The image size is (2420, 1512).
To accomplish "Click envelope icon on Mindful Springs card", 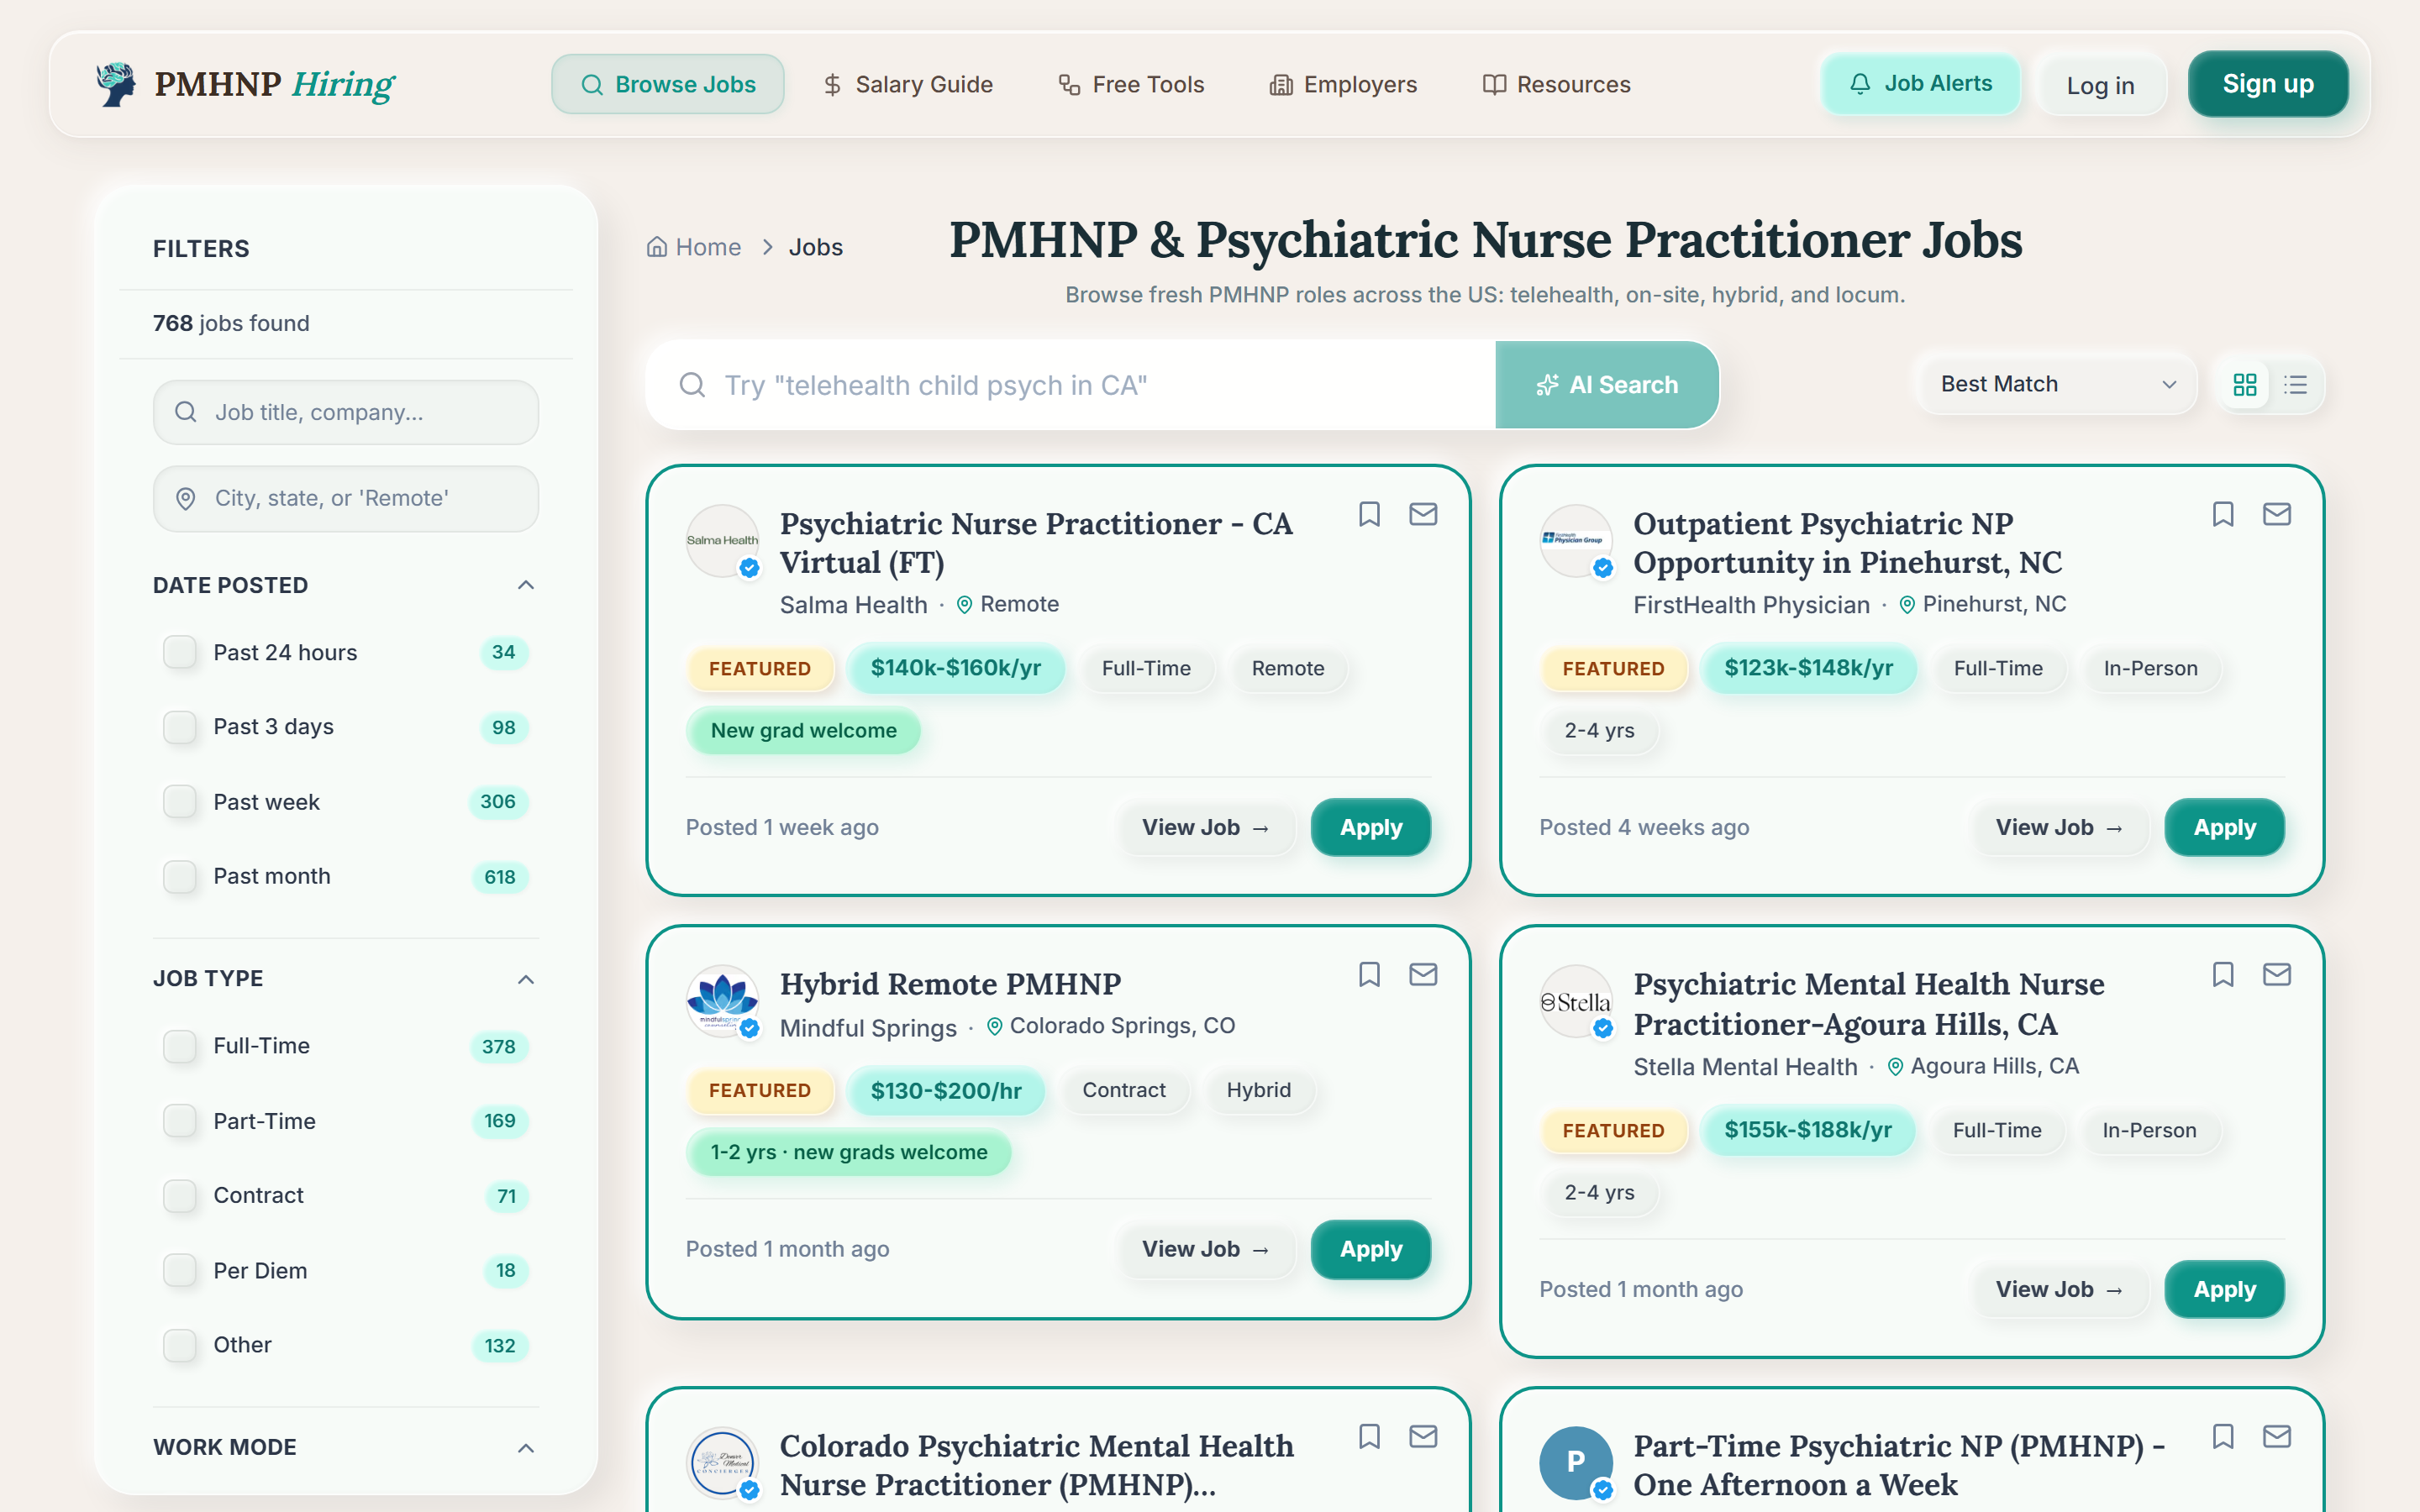I will pyautogui.click(x=1423, y=974).
